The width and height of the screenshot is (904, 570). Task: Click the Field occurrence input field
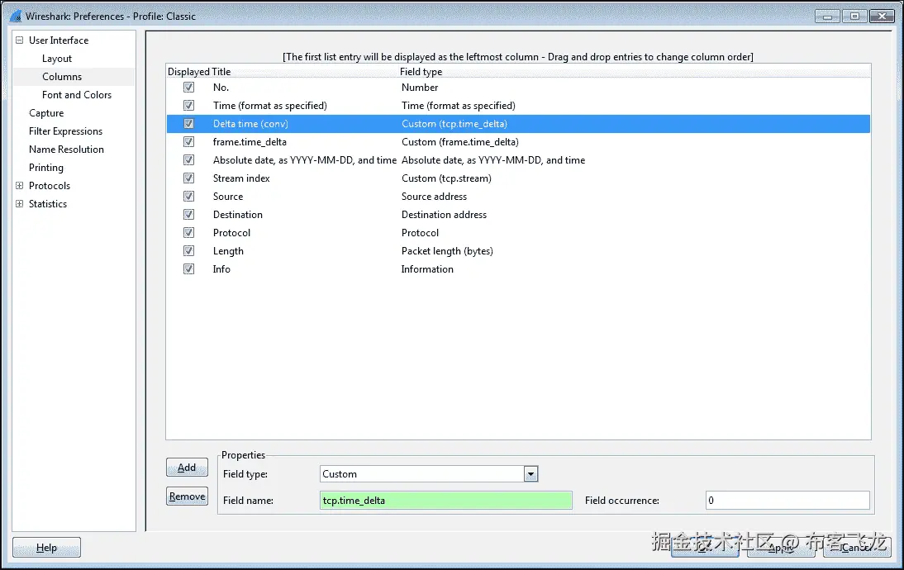click(786, 500)
